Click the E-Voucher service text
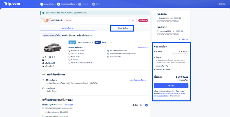Image resolution: width=230 pixels, height=117 pixels. (75, 60)
